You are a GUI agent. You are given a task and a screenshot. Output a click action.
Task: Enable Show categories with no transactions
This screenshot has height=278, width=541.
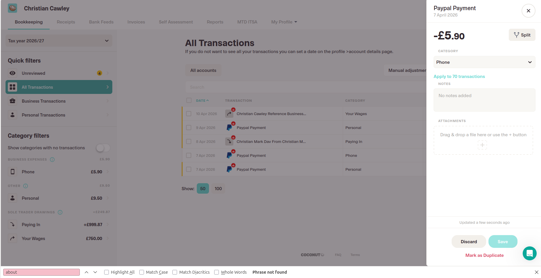pyautogui.click(x=103, y=148)
